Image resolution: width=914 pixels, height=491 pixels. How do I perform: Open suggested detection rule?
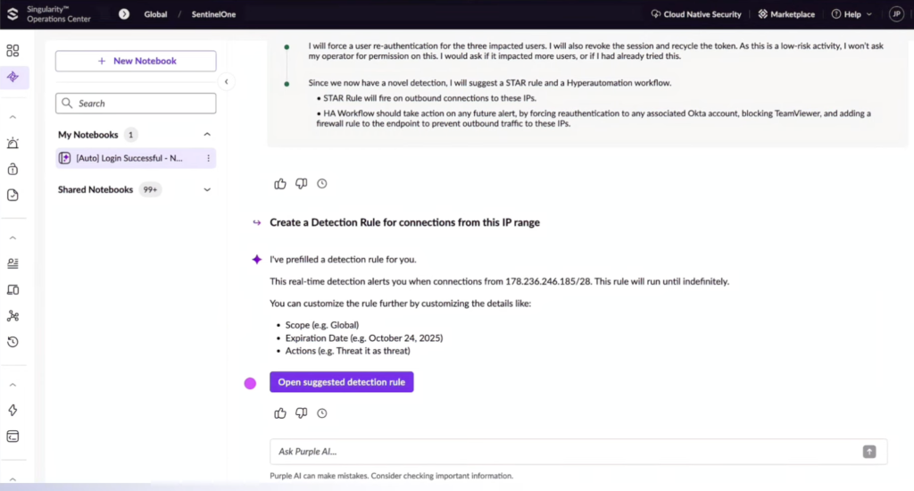click(x=342, y=382)
